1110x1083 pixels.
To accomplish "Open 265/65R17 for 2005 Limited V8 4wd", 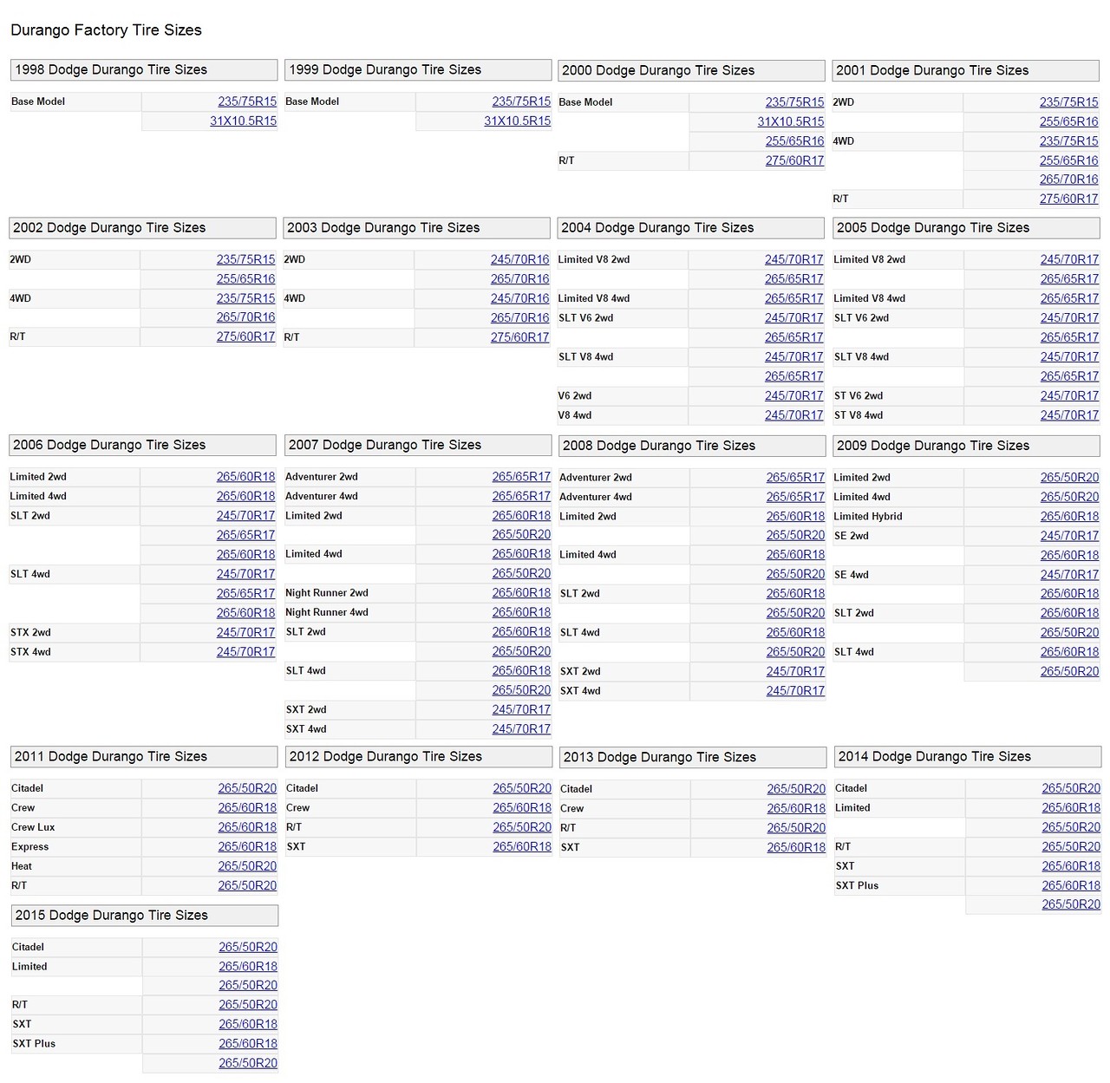I will point(1069,298).
